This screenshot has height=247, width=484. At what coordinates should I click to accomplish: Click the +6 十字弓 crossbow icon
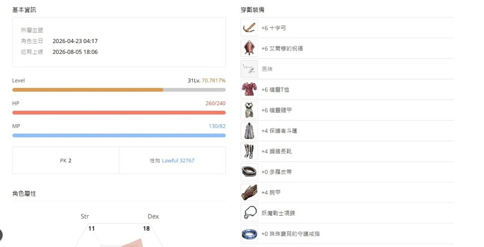[249, 28]
